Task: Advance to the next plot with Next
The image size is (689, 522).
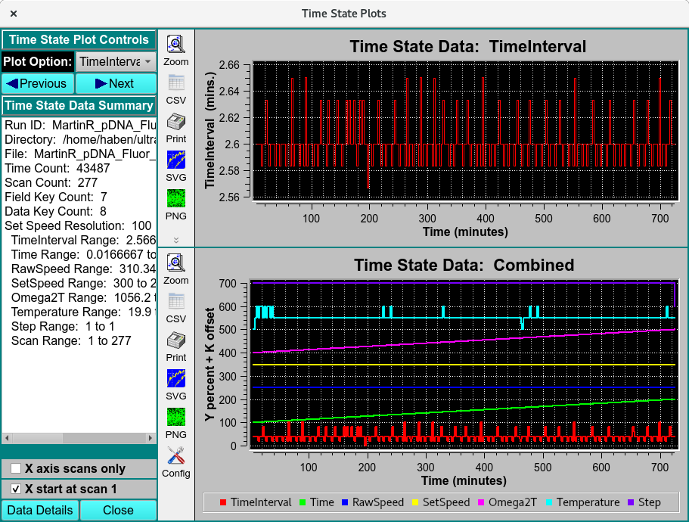Action: 116,83
